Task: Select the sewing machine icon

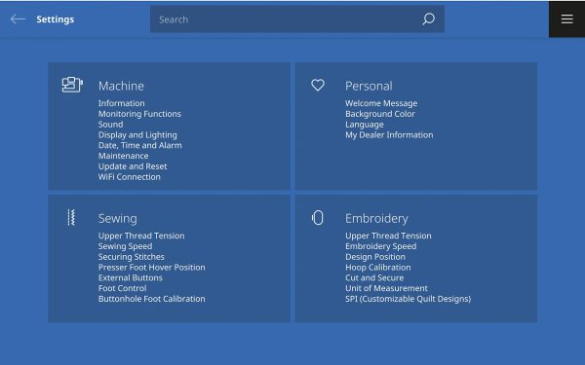Action: 72,85
